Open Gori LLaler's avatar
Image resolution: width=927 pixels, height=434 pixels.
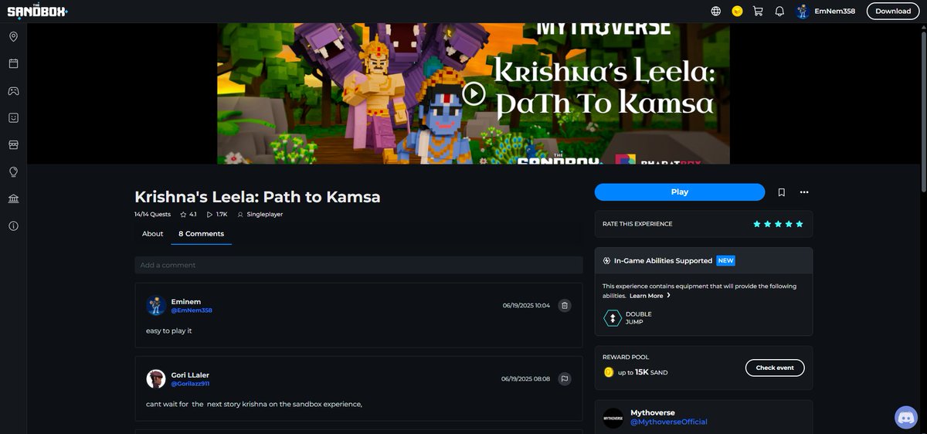pyautogui.click(x=156, y=379)
